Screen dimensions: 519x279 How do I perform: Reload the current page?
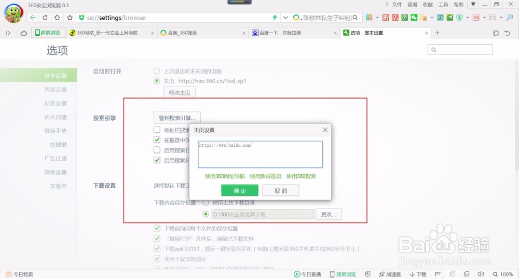(45, 18)
